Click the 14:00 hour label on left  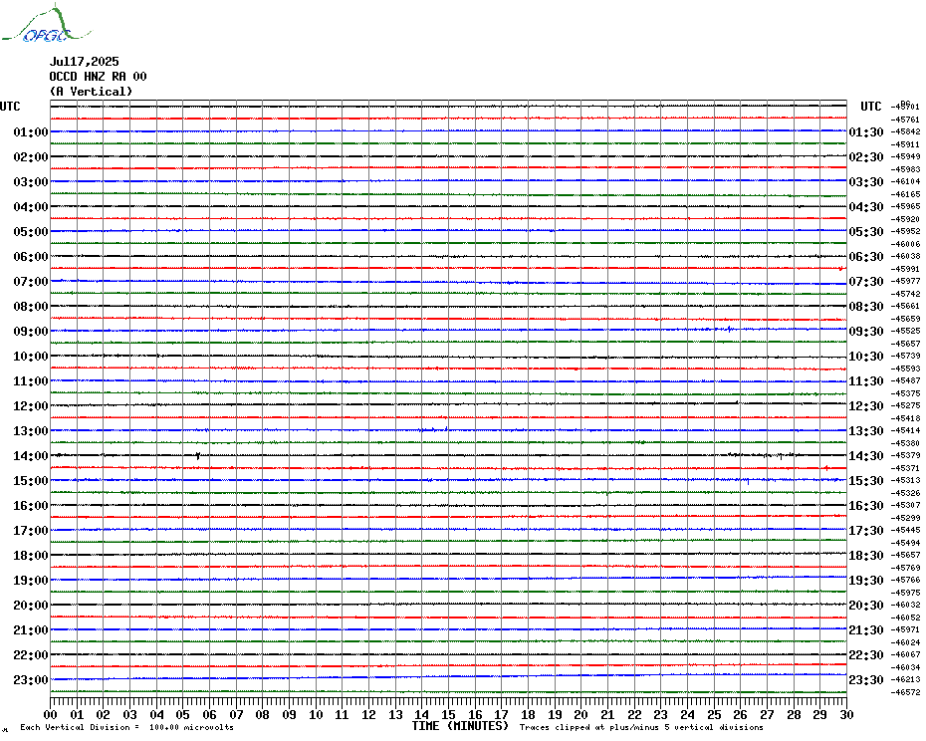pyautogui.click(x=31, y=455)
